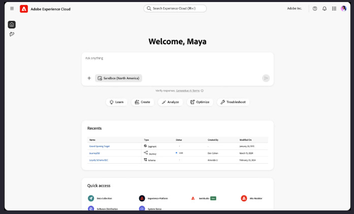The image size is (354, 214).
Task: Click the Journey type icon in Recents
Action: click(x=146, y=153)
